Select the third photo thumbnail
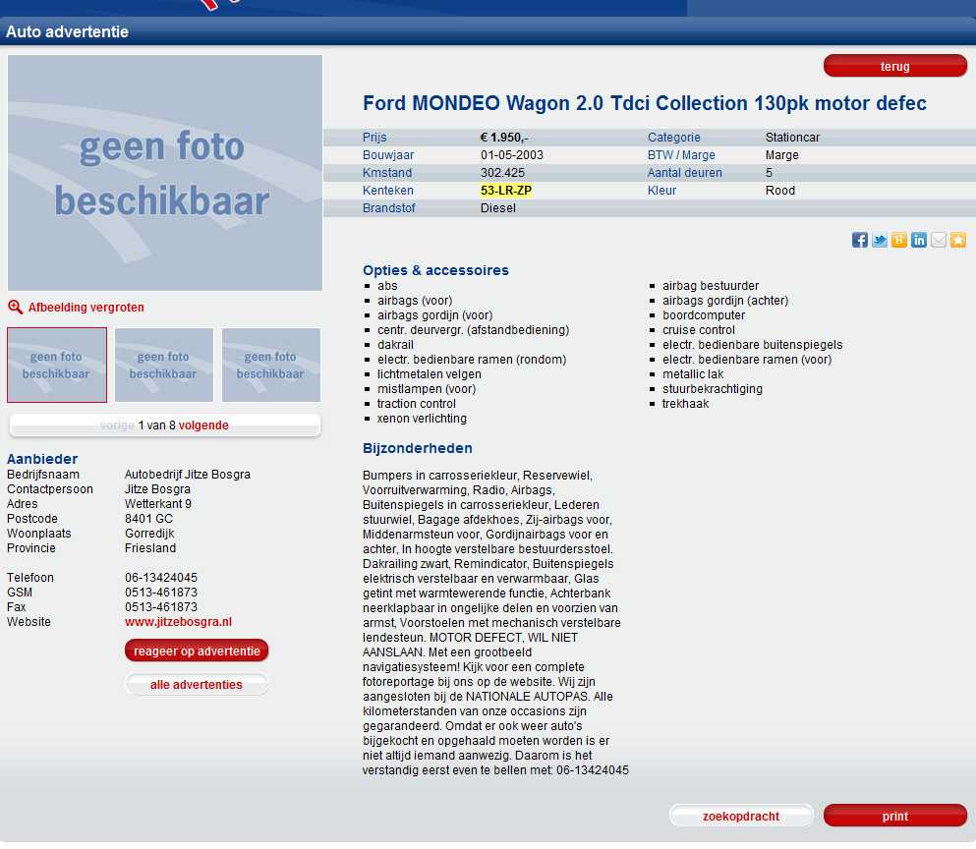This screenshot has height=849, width=976. click(270, 365)
